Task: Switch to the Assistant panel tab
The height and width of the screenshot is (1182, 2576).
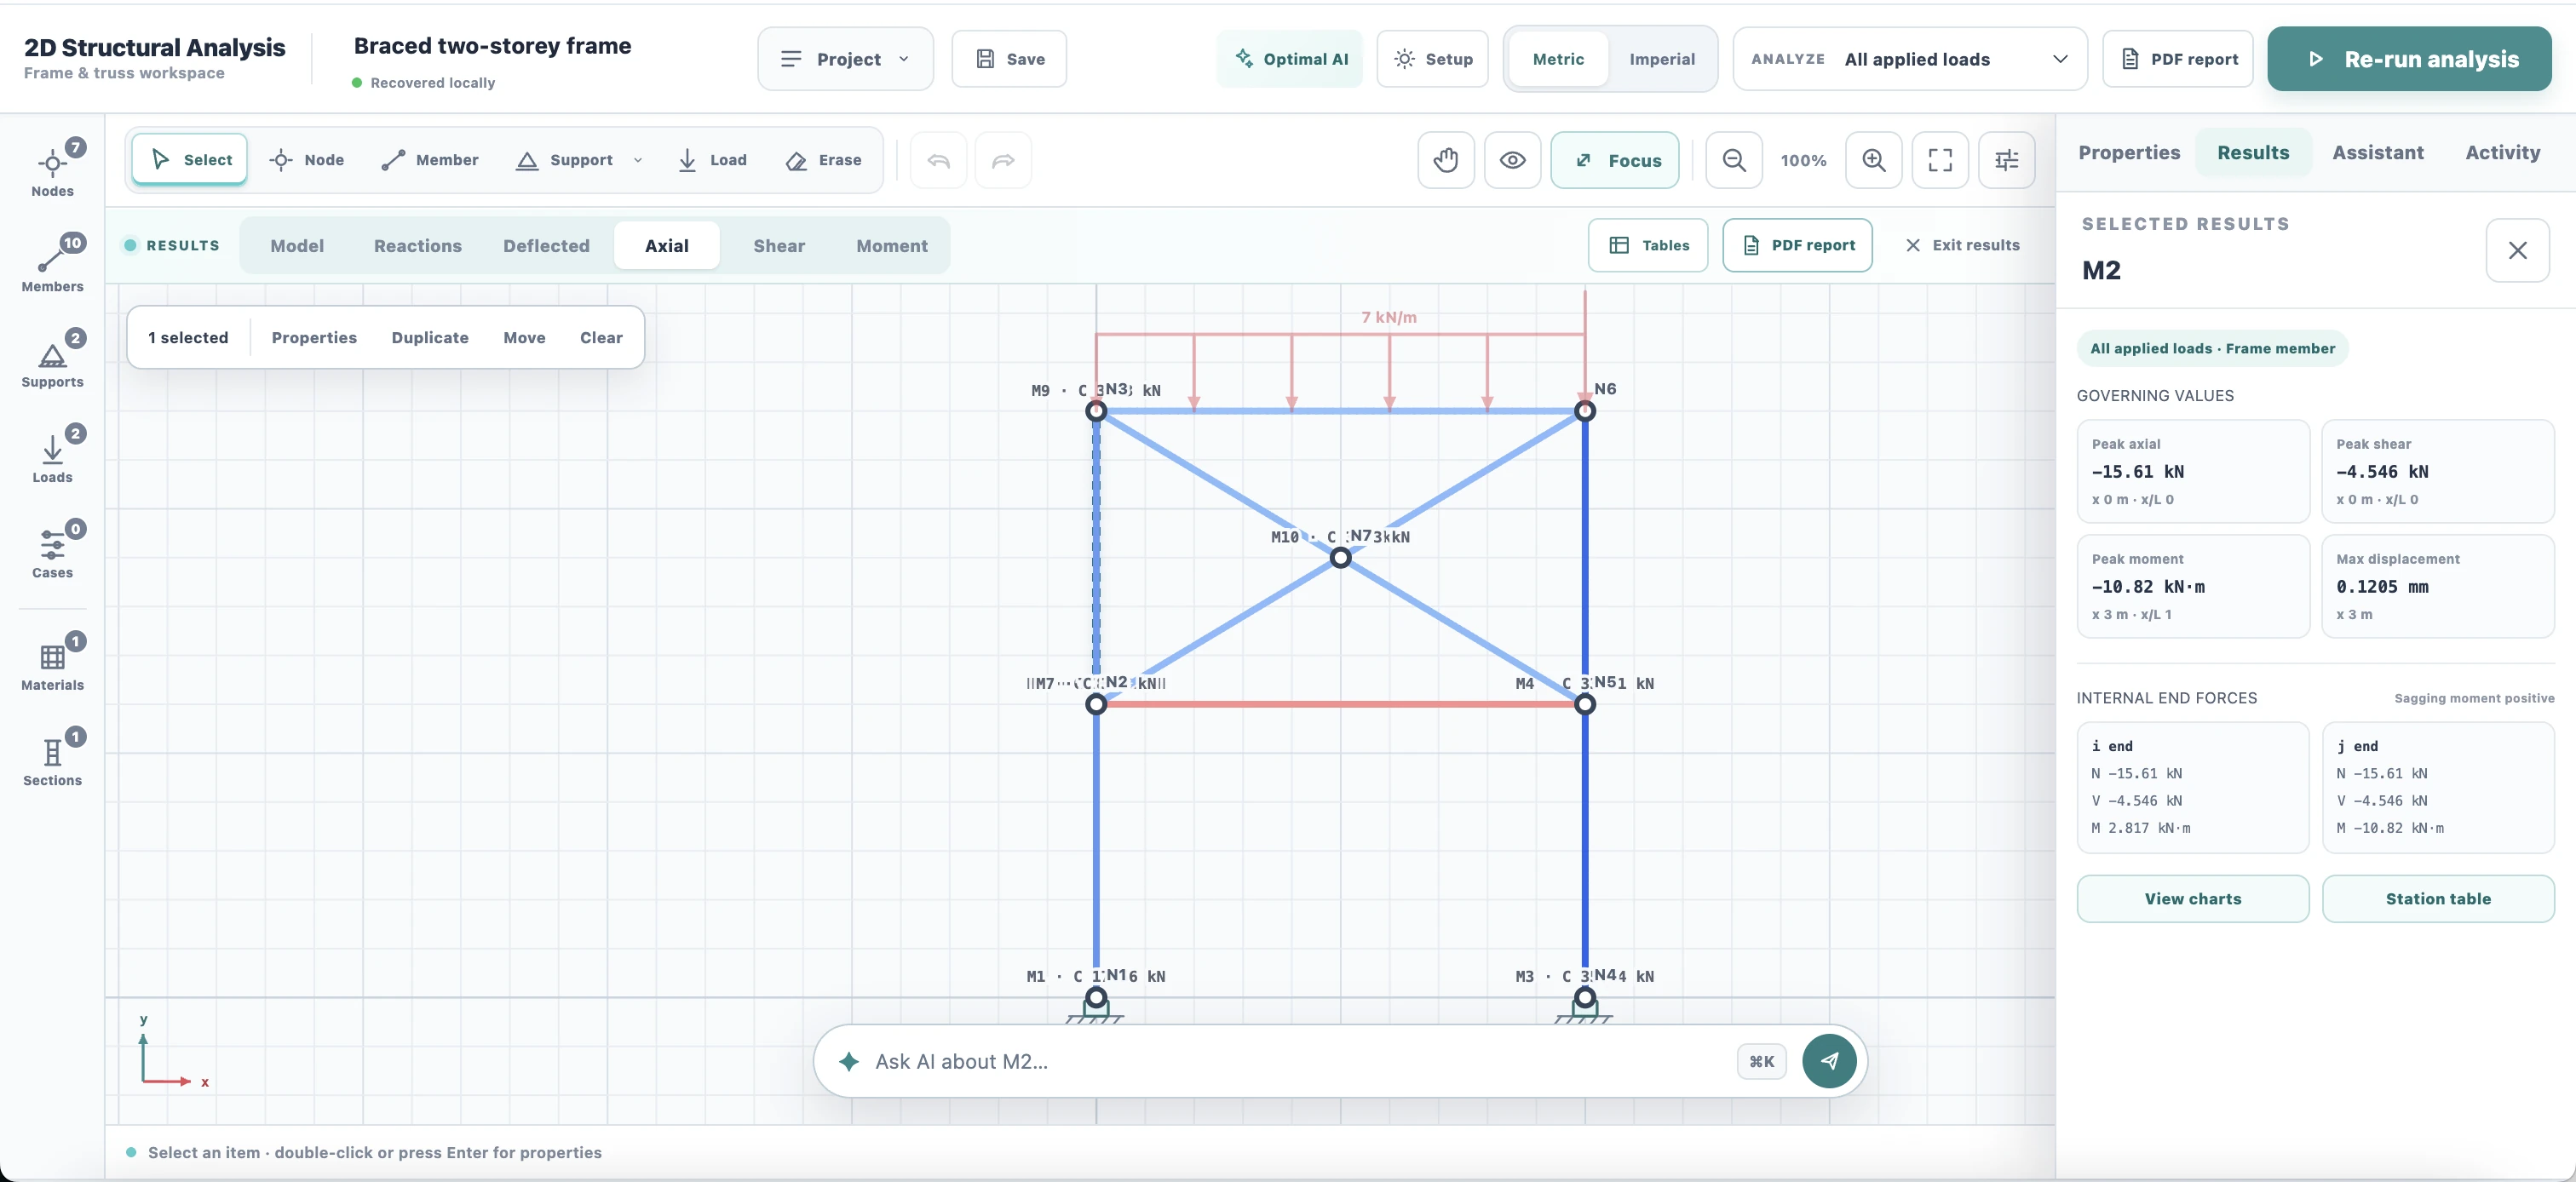Action: coord(2378,153)
